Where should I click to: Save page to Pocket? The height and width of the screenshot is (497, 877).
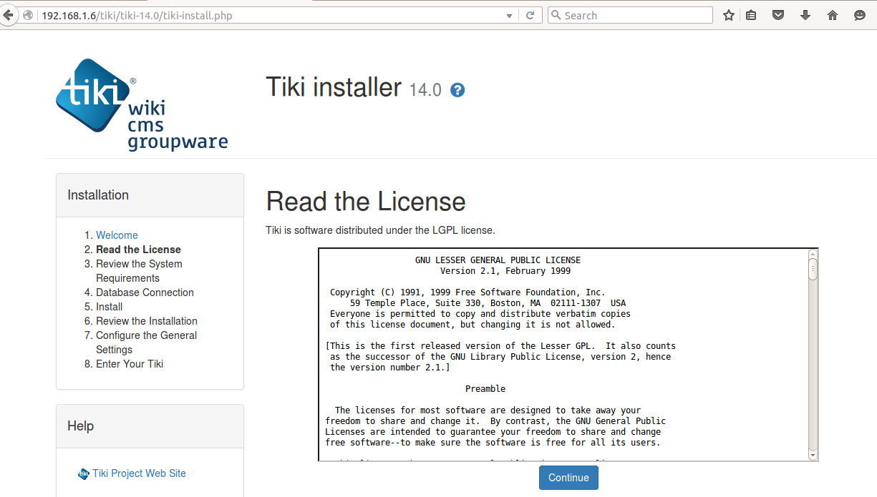778,15
